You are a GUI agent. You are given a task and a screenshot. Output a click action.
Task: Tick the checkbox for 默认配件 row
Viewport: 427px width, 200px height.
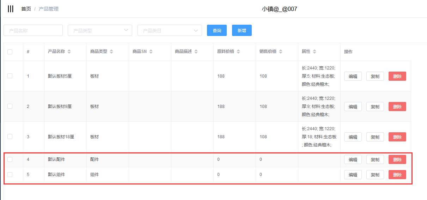10,159
